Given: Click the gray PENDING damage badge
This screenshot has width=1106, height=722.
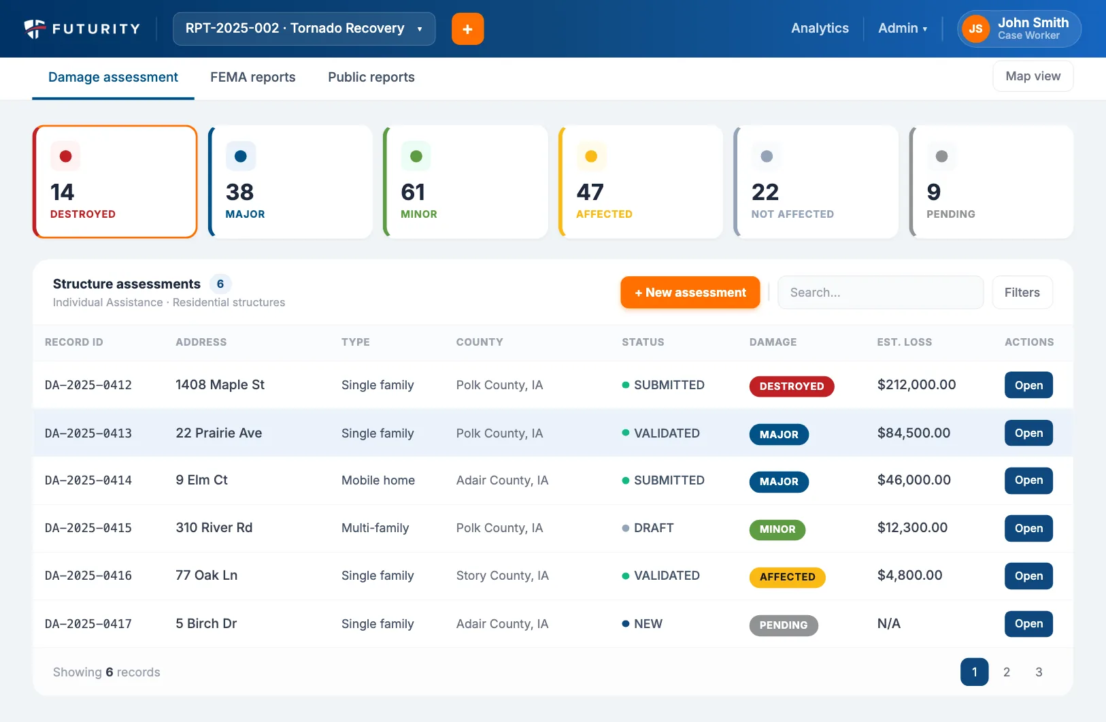Looking at the screenshot, I should tap(784, 625).
